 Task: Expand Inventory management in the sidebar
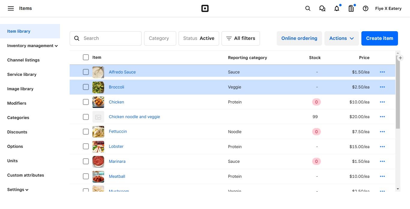32,46
